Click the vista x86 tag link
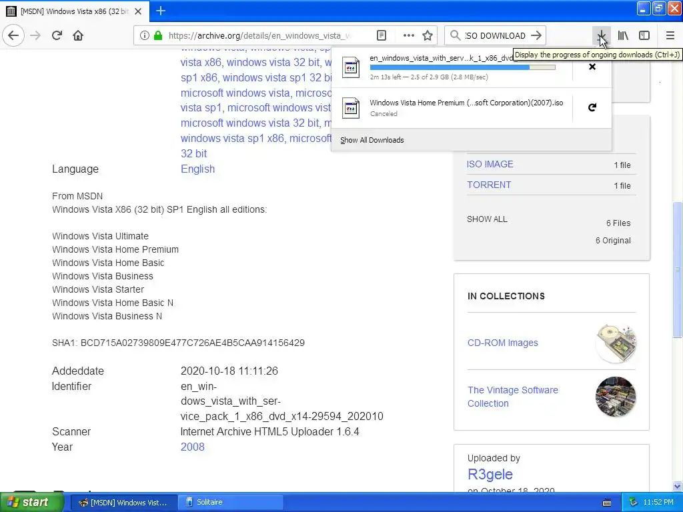 point(200,62)
